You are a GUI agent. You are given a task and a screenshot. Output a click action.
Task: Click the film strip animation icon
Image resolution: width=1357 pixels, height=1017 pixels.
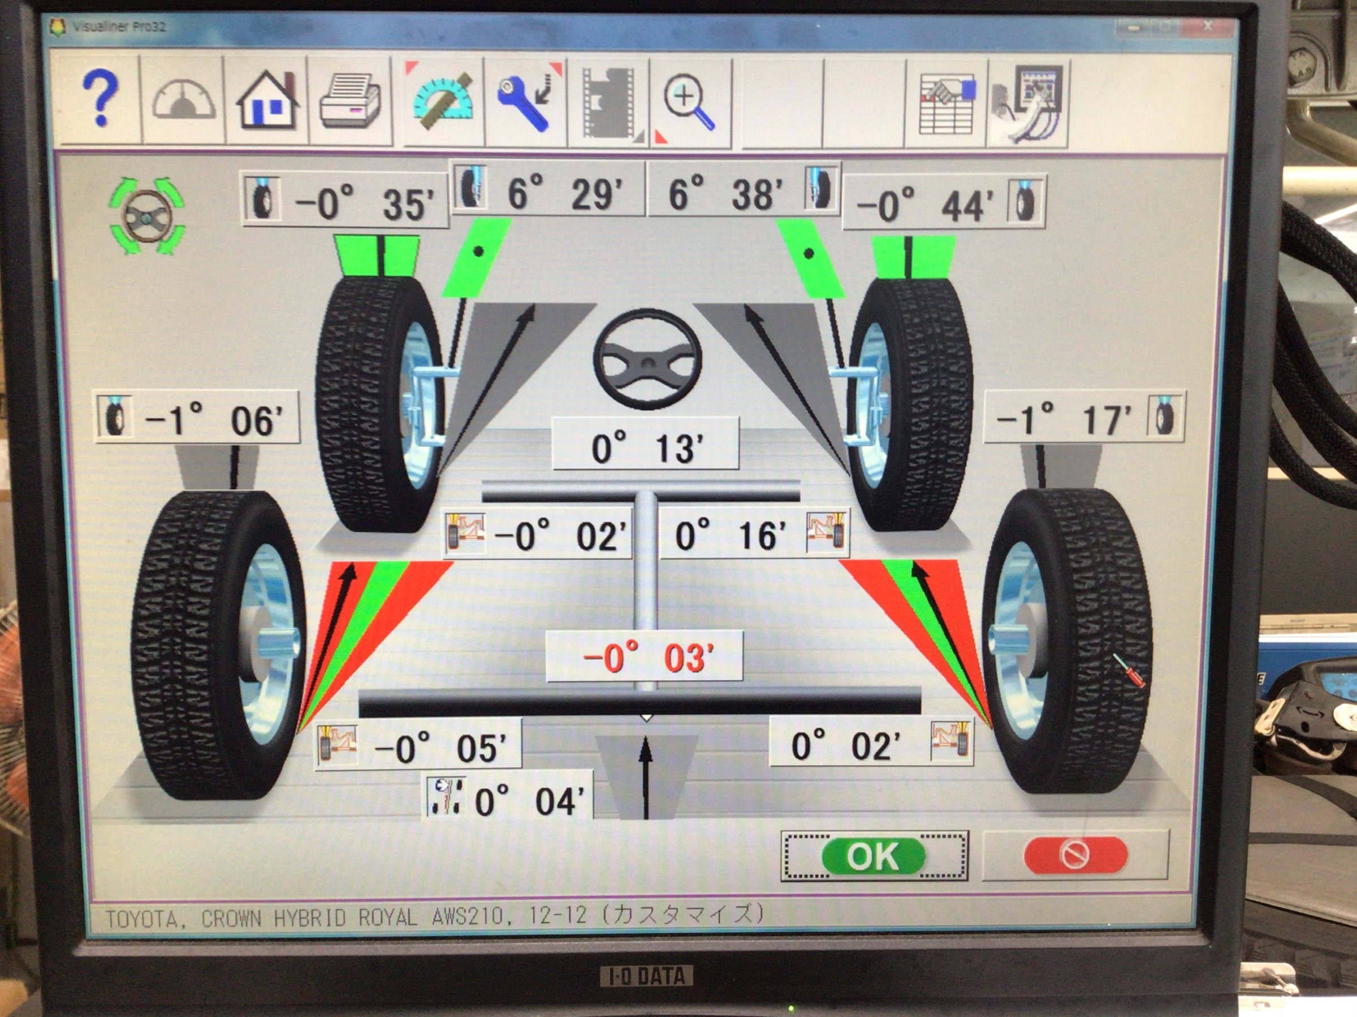[x=608, y=102]
